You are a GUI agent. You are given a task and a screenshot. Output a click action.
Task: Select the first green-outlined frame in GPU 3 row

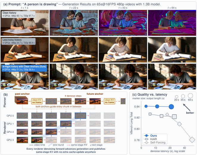[22, 140]
